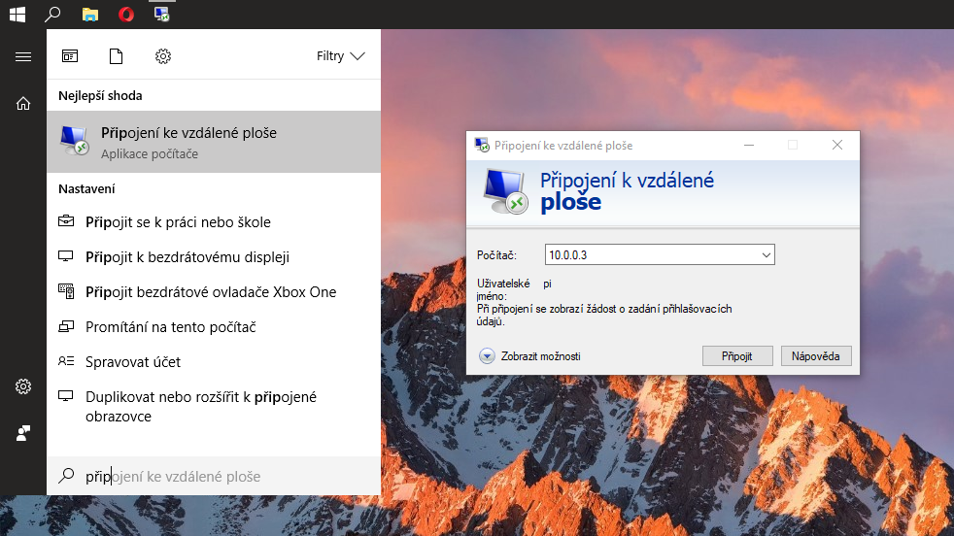This screenshot has width=954, height=536.
Task: Click the projection icon beside Promítání
Action: [x=66, y=326]
